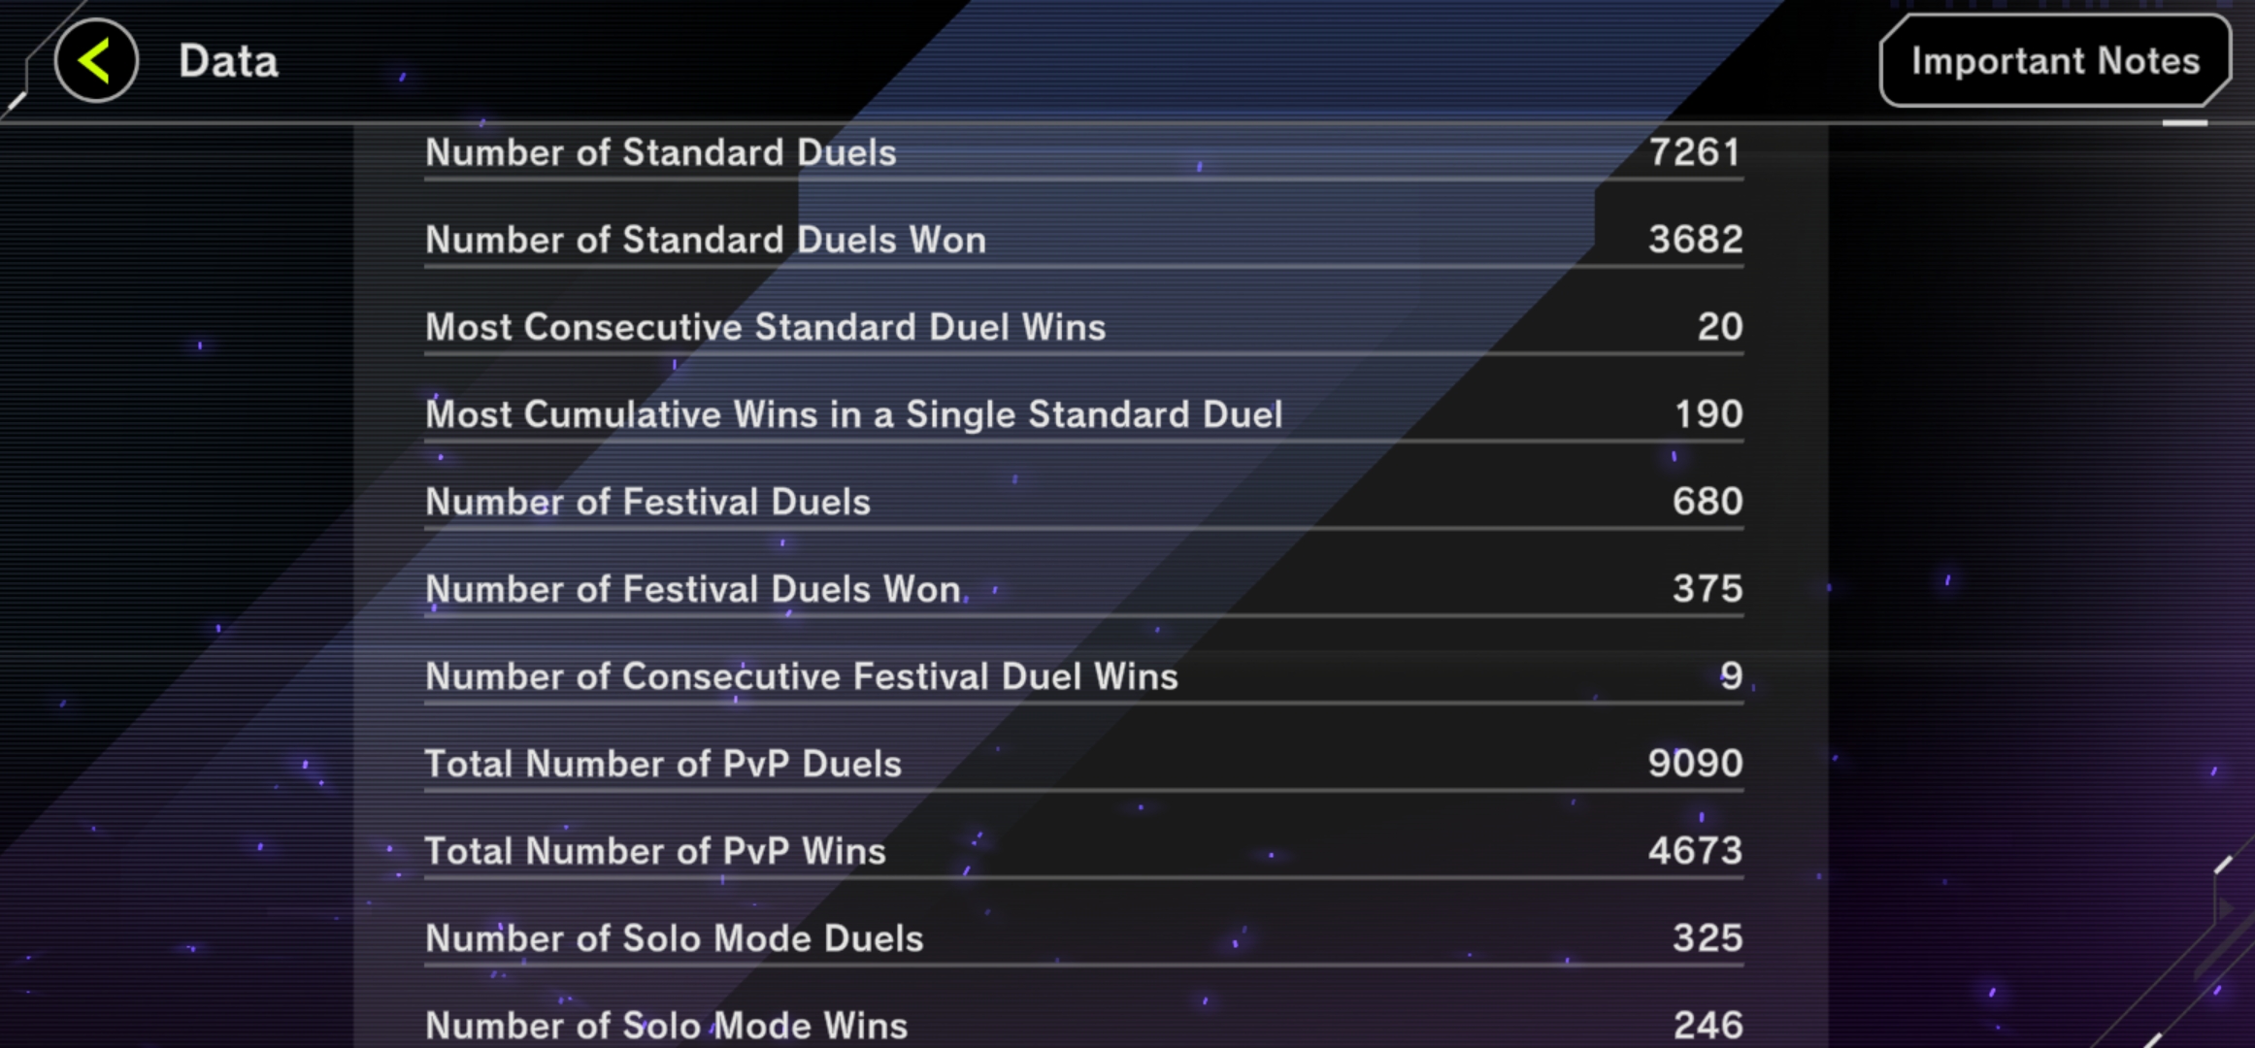Select Number of Consecutive Festival Duel Wins
This screenshot has height=1048, width=2255.
tap(1083, 676)
